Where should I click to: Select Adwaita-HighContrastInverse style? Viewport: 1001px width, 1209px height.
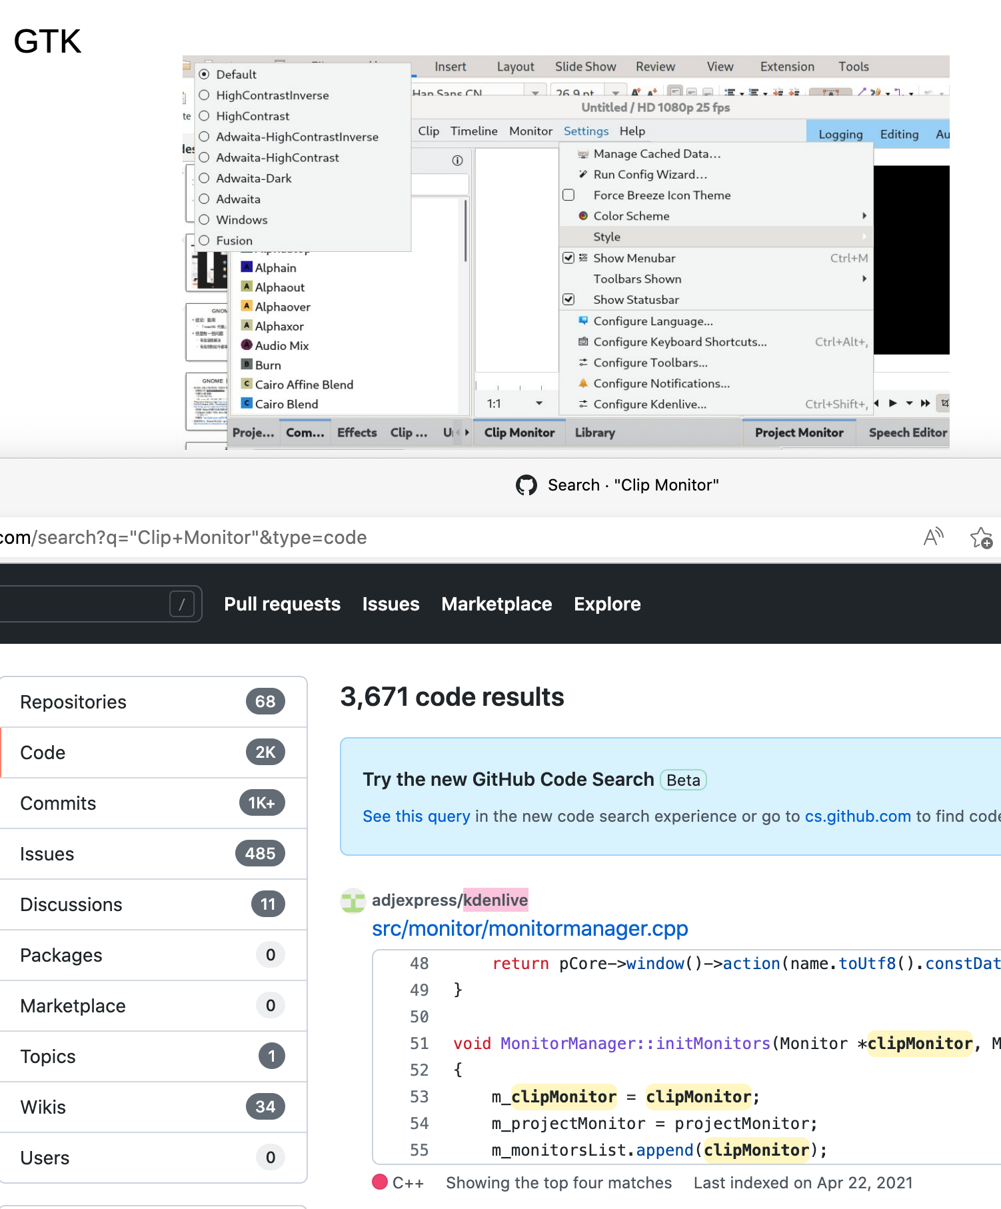click(x=204, y=137)
